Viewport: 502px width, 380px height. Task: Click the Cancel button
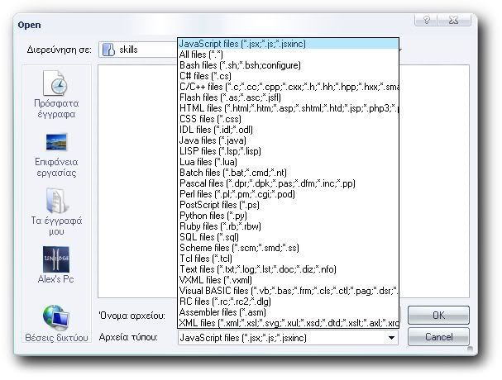[x=438, y=337]
